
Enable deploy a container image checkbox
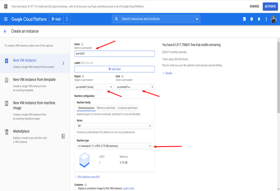point(75,189)
